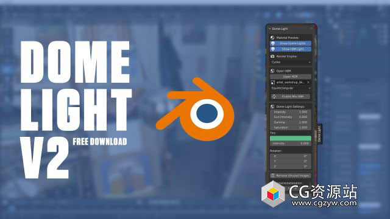390x219 pixels.
Task: Click the Intensity 1.000 field
Action: [290, 112]
